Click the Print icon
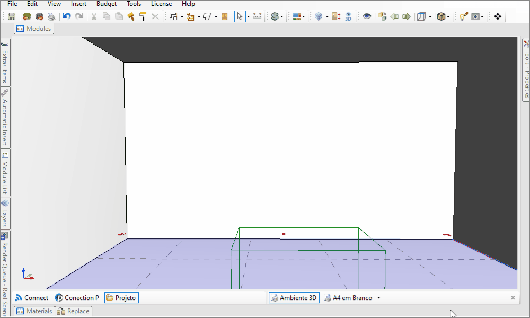 (x=51, y=16)
